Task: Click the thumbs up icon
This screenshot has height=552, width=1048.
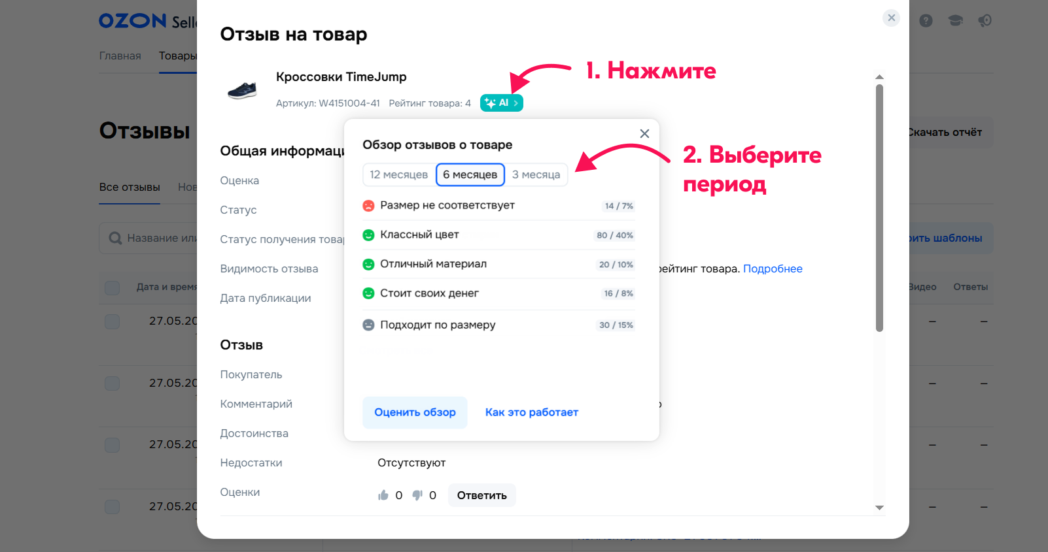Action: click(x=383, y=496)
